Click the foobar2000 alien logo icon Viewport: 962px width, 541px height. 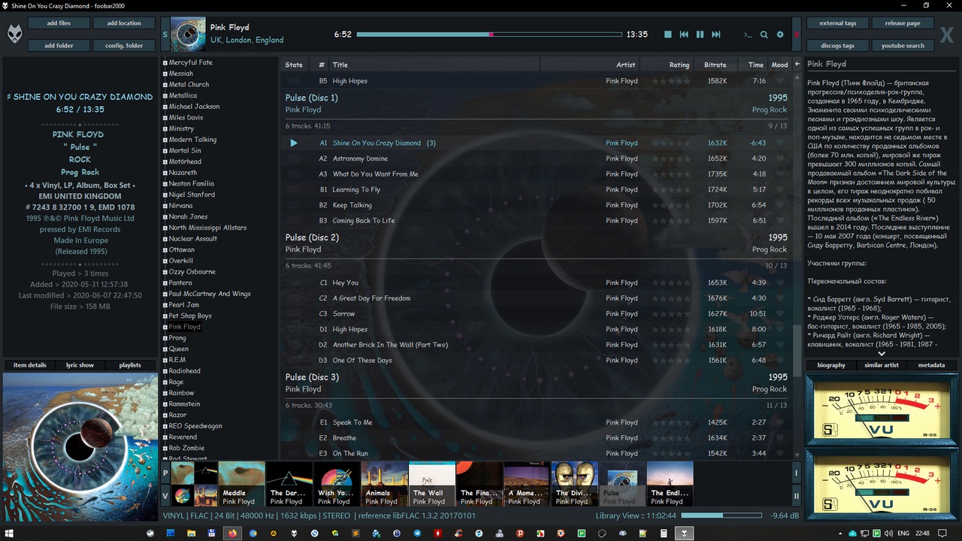(14, 34)
